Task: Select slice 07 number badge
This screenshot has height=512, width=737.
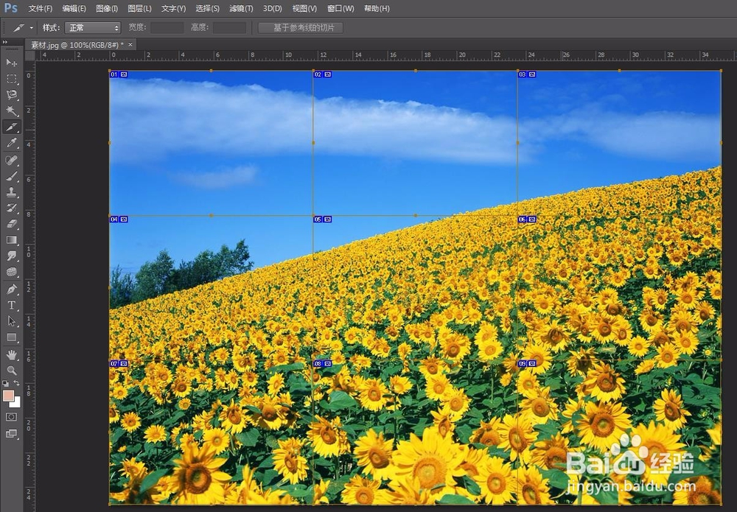Action: [113, 364]
